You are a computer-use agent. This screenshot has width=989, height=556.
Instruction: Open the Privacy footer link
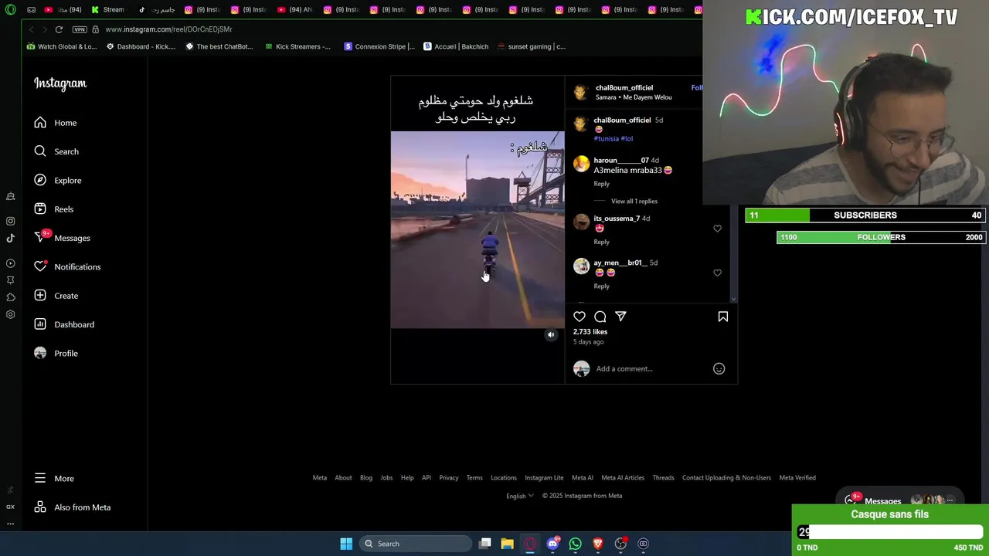click(x=449, y=477)
